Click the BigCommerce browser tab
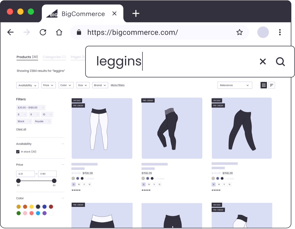Screen dimensions: 295x229 (x=82, y=14)
